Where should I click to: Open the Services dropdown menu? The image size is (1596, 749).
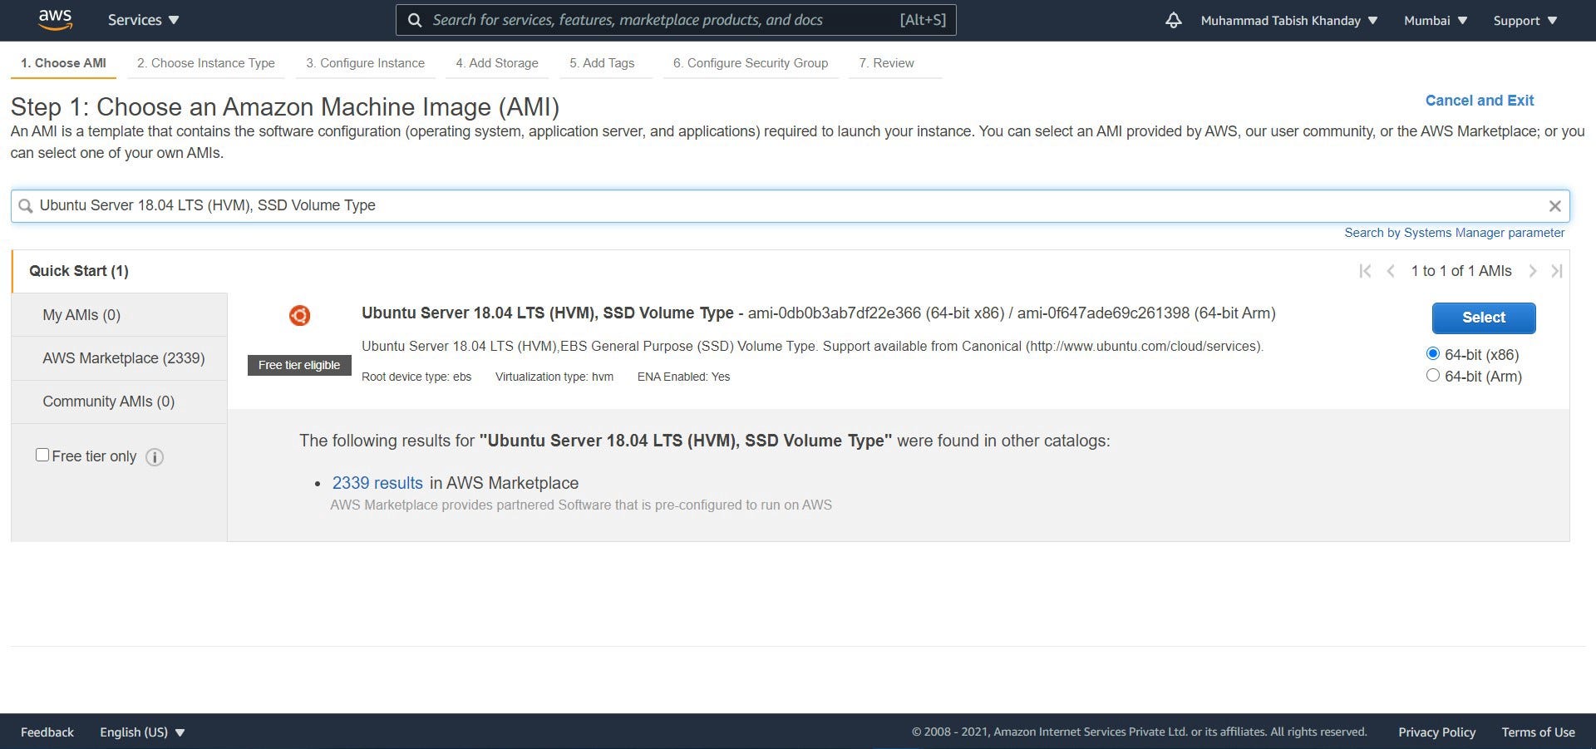(x=143, y=20)
